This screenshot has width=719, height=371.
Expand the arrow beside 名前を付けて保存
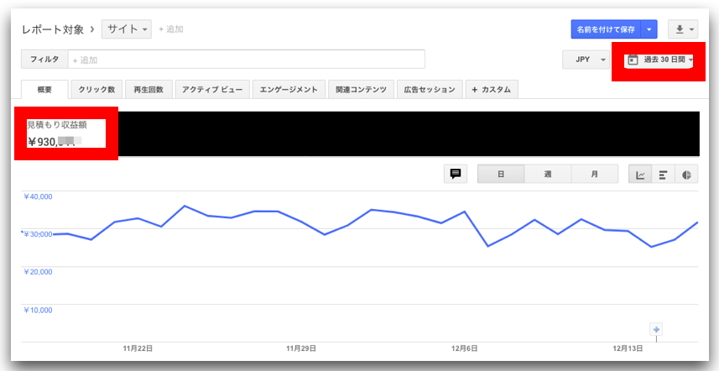point(650,29)
